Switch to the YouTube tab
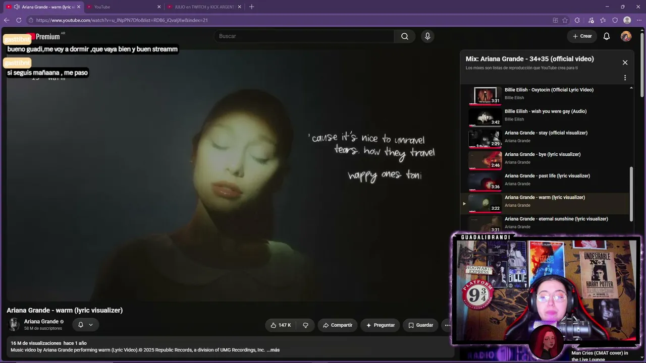Image resolution: width=646 pixels, height=363 pixels. pyautogui.click(x=124, y=7)
